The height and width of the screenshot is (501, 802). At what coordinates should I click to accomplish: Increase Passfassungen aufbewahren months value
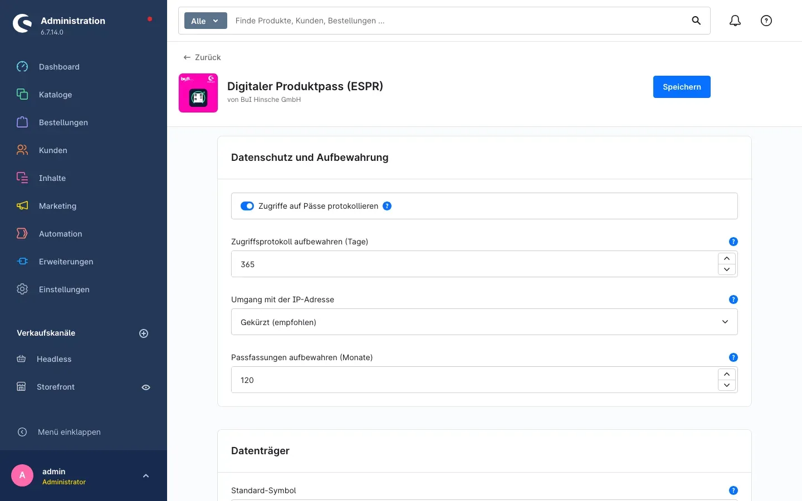727,374
